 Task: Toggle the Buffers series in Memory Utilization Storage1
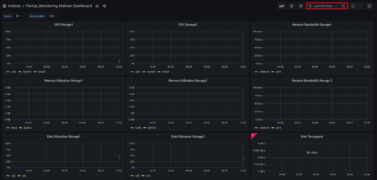(x=26, y=128)
